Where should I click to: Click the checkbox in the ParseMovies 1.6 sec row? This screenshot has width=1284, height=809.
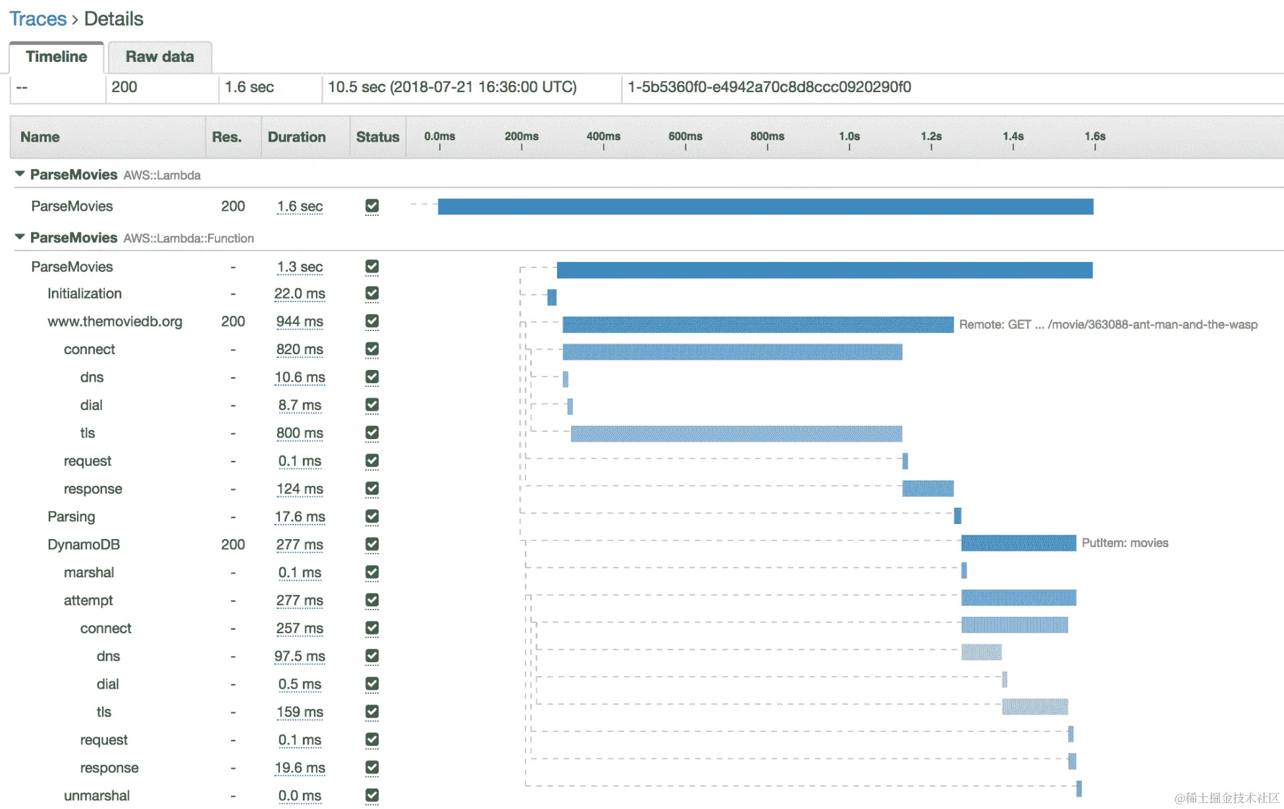coord(372,206)
